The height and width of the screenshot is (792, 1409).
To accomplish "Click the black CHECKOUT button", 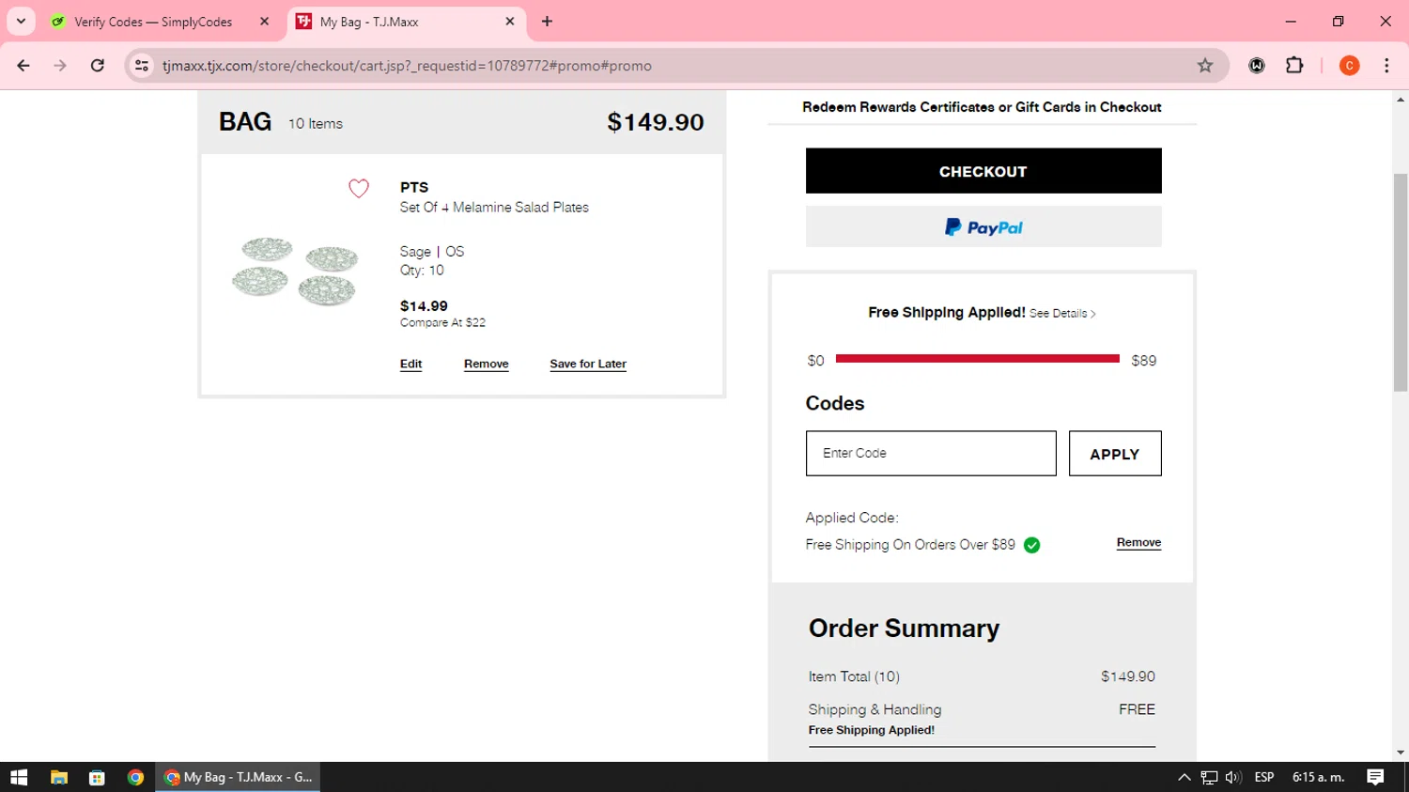I will tap(983, 171).
